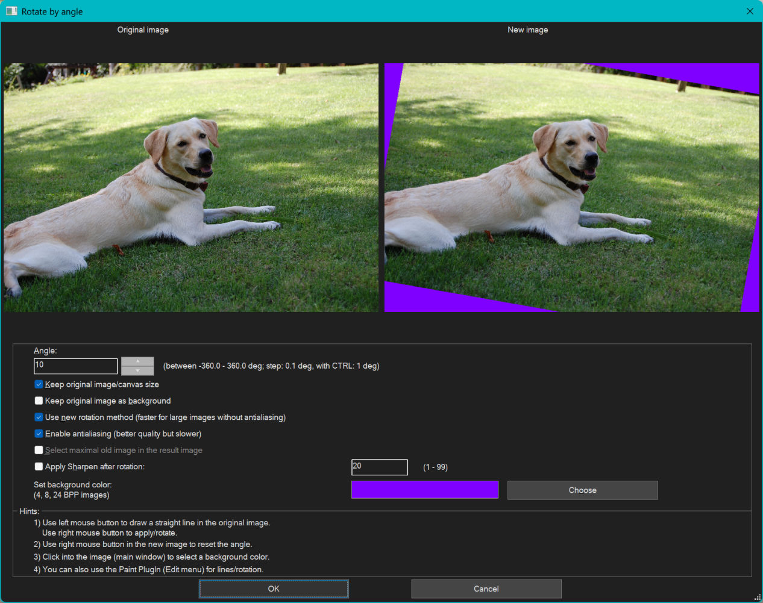Image resolution: width=763 pixels, height=603 pixels.
Task: Click the sharpen value field showing 20
Action: click(x=379, y=467)
